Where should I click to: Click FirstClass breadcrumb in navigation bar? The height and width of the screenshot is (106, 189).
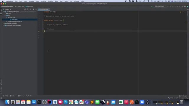point(29,6)
